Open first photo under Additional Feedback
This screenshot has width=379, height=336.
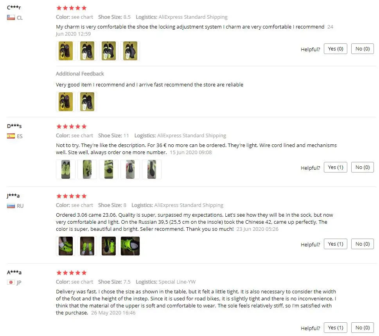pos(65,102)
